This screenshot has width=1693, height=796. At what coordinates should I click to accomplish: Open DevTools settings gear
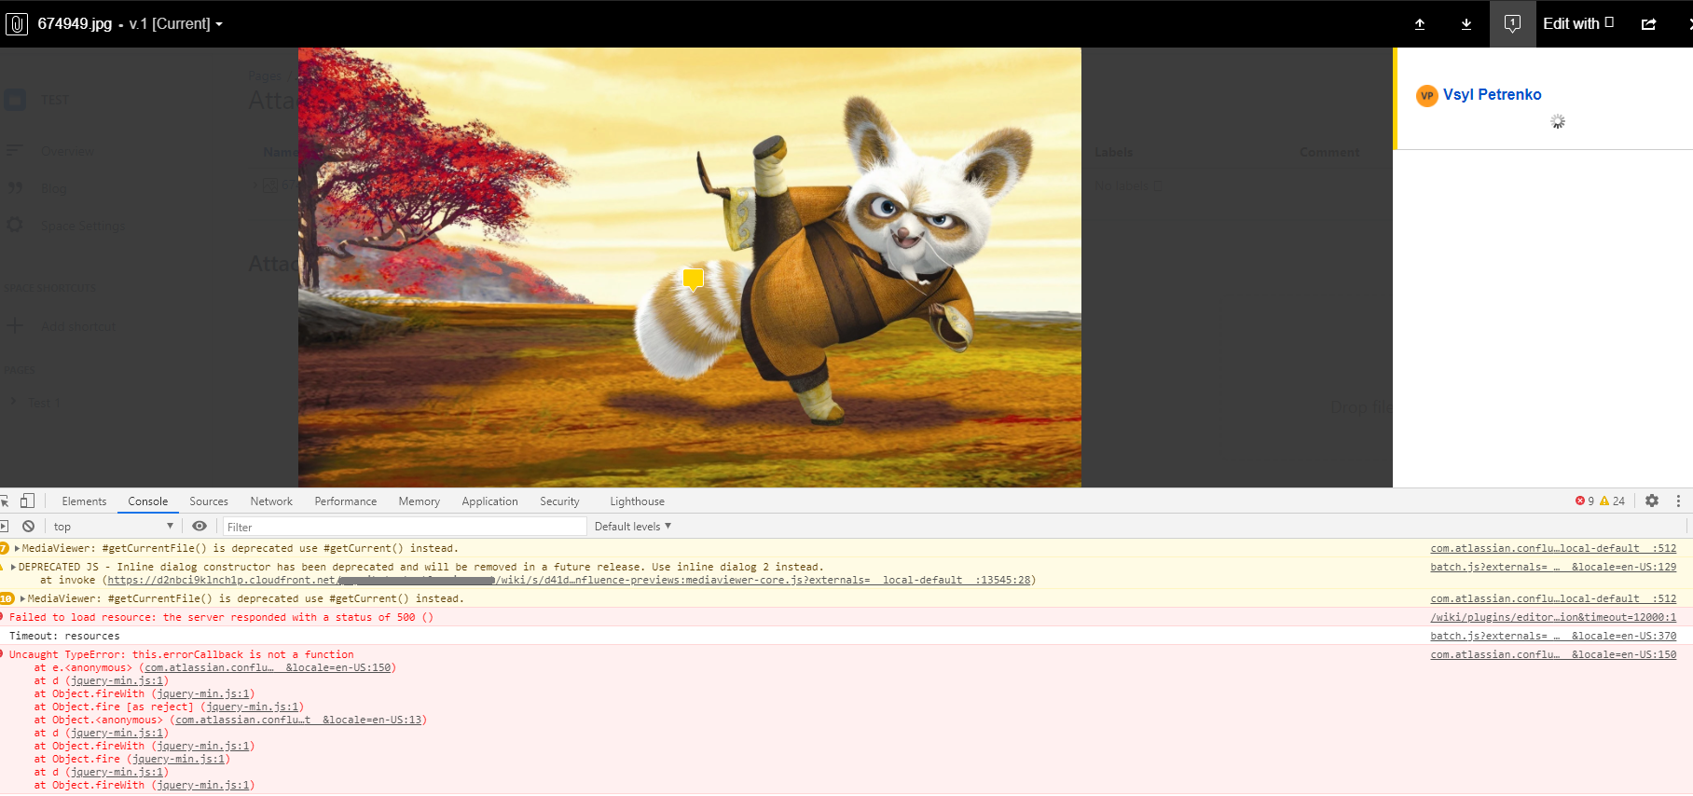pos(1652,501)
